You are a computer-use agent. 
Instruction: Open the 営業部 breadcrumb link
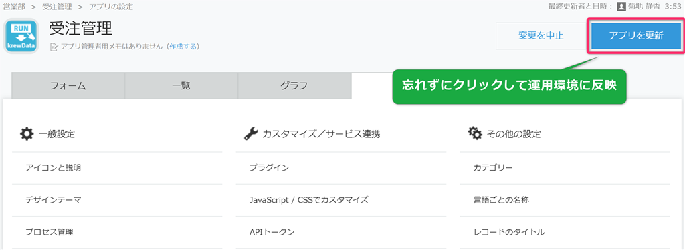point(15,7)
